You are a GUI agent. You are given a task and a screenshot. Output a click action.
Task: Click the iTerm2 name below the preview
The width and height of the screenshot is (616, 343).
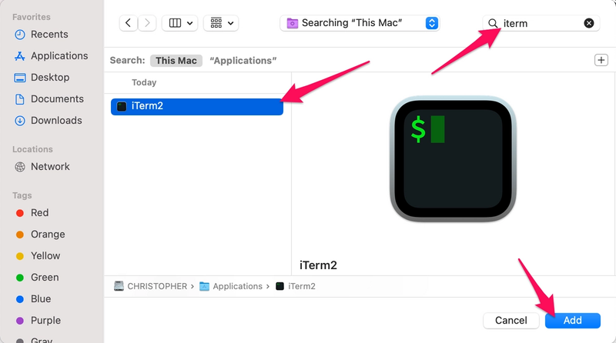tap(318, 265)
